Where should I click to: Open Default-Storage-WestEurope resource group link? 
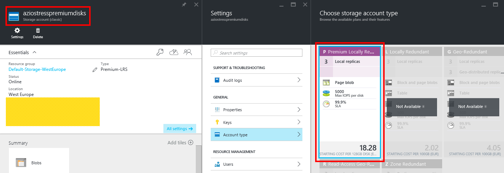[x=37, y=69]
